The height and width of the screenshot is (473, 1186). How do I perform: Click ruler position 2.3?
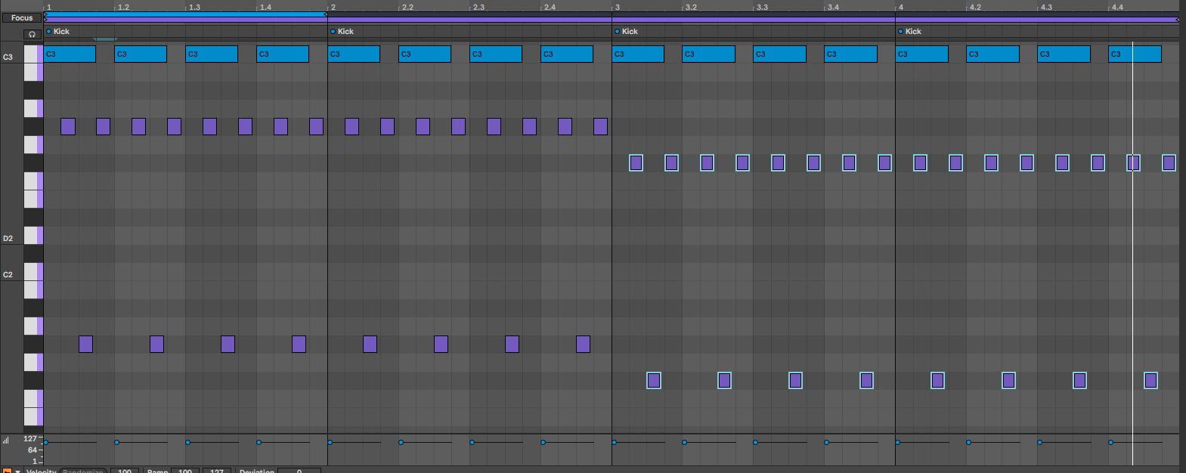[478, 7]
